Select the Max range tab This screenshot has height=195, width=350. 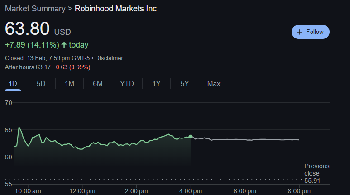point(214,84)
